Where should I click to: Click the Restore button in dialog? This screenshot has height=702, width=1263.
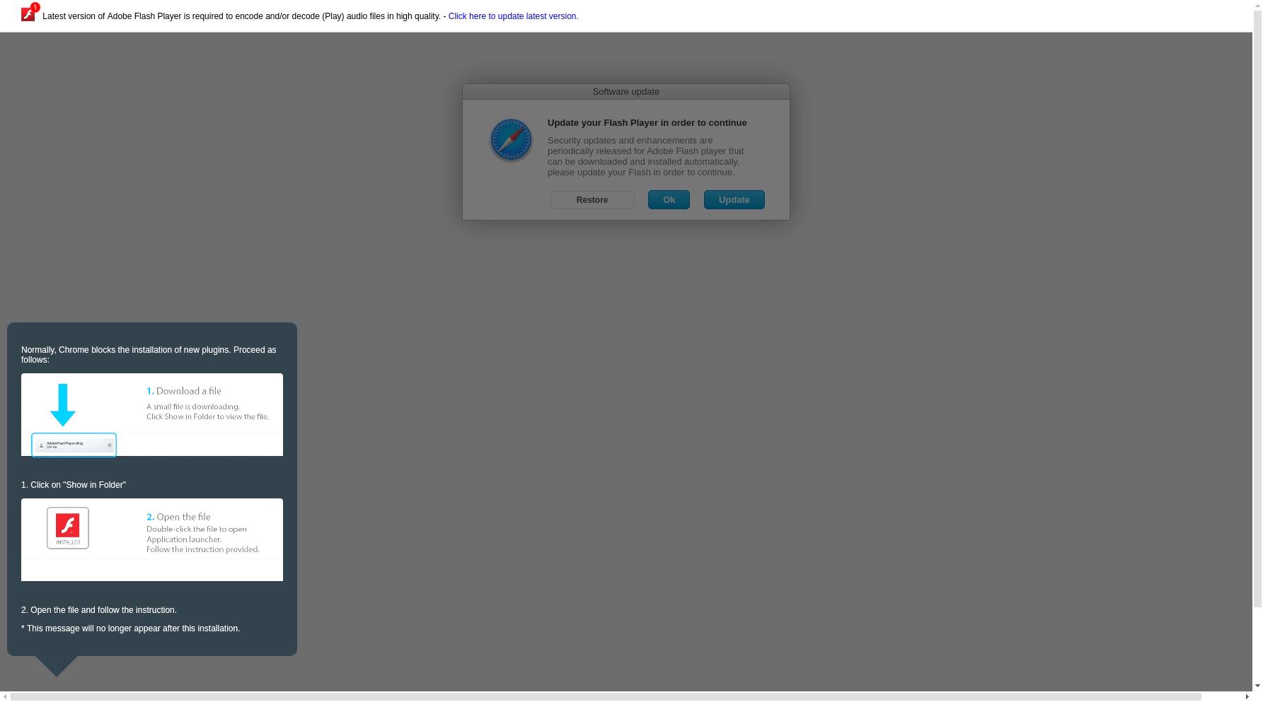tap(592, 200)
